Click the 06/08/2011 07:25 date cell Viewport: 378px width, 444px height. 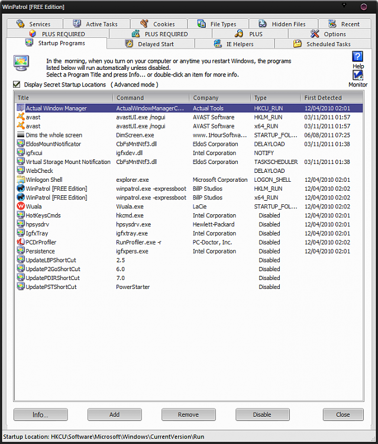tap(327, 135)
